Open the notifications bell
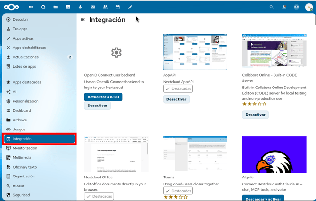The width and height of the screenshot is (316, 201). [284, 7]
